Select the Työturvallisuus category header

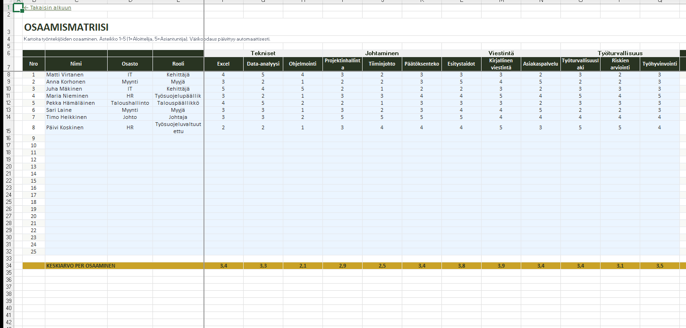[x=620, y=53]
